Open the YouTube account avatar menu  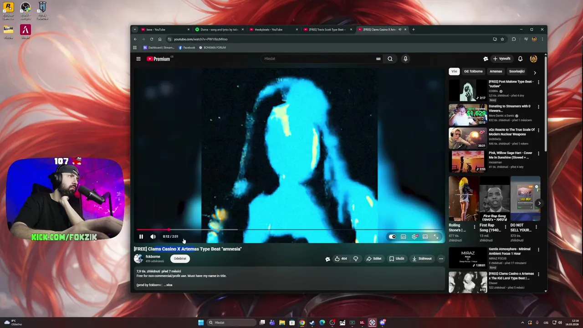tap(533, 59)
